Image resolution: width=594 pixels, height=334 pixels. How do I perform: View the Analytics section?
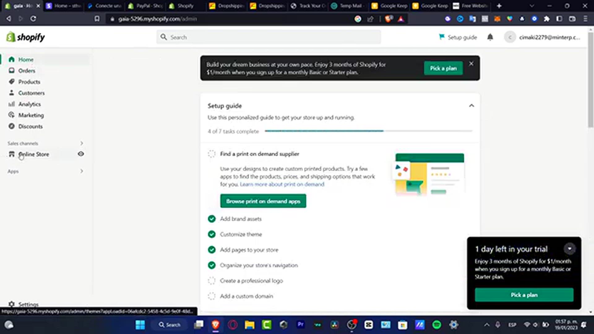[x=29, y=104]
